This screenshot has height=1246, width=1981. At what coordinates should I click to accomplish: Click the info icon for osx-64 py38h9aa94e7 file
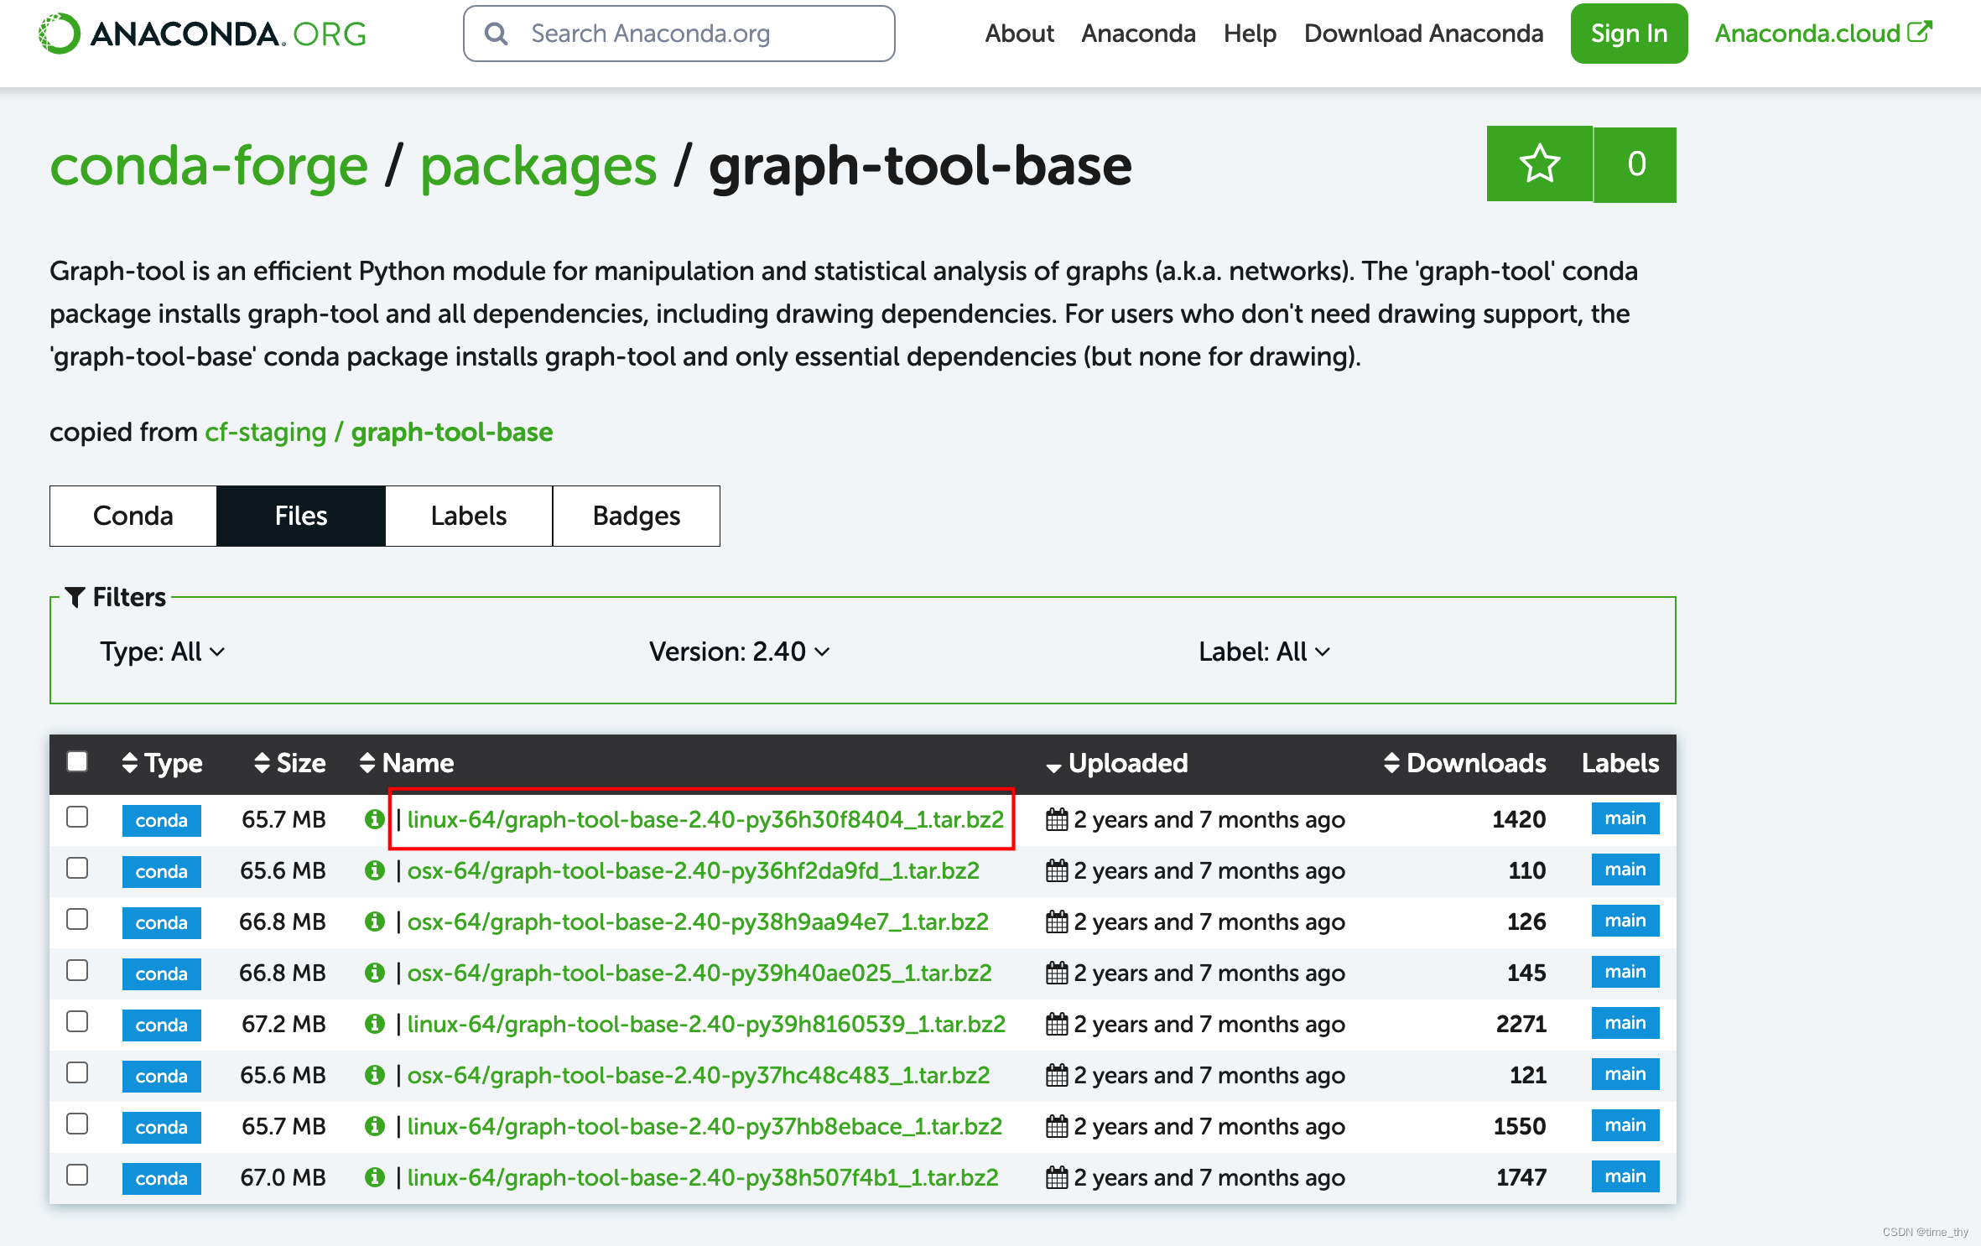[376, 920]
